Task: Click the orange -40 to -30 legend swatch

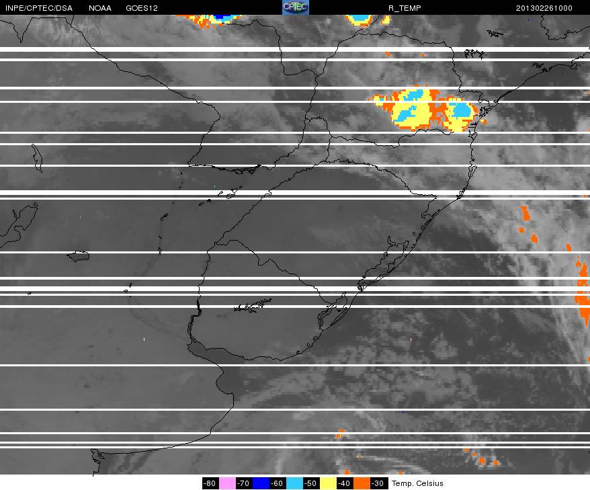Action: (362, 483)
